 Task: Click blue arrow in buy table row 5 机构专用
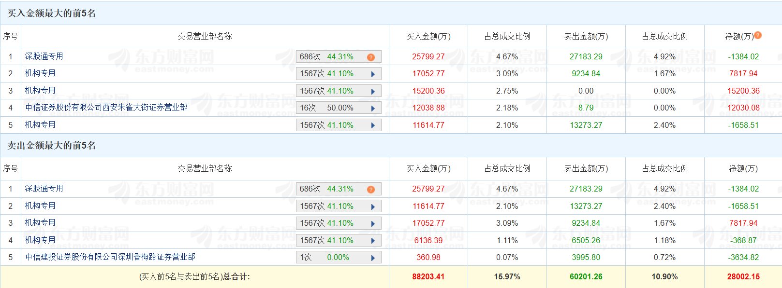373,126
